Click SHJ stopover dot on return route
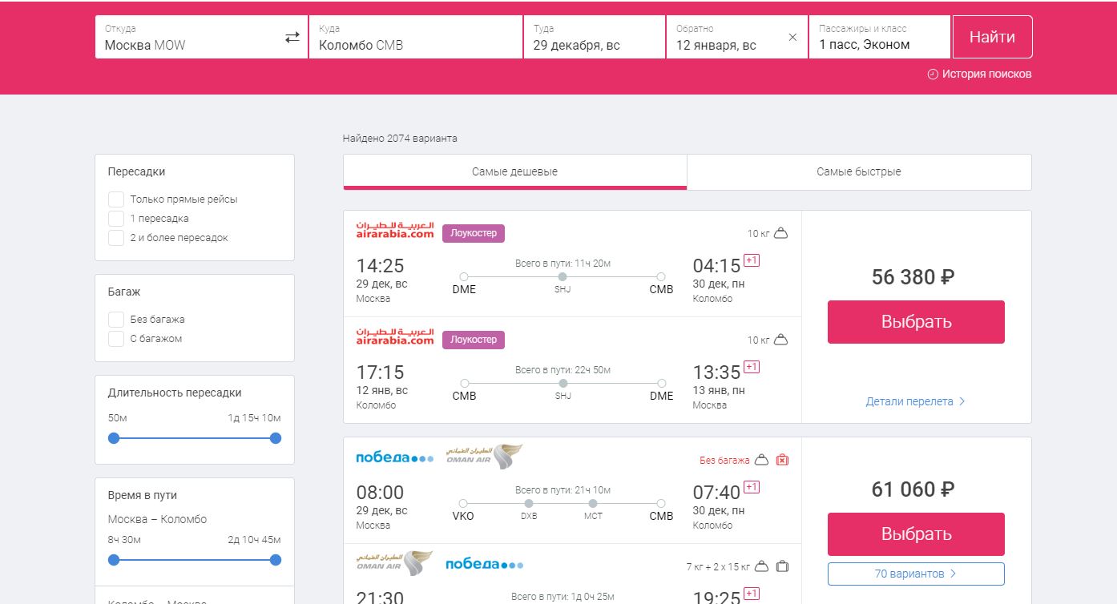This screenshot has height=604, width=1117. coord(563,383)
